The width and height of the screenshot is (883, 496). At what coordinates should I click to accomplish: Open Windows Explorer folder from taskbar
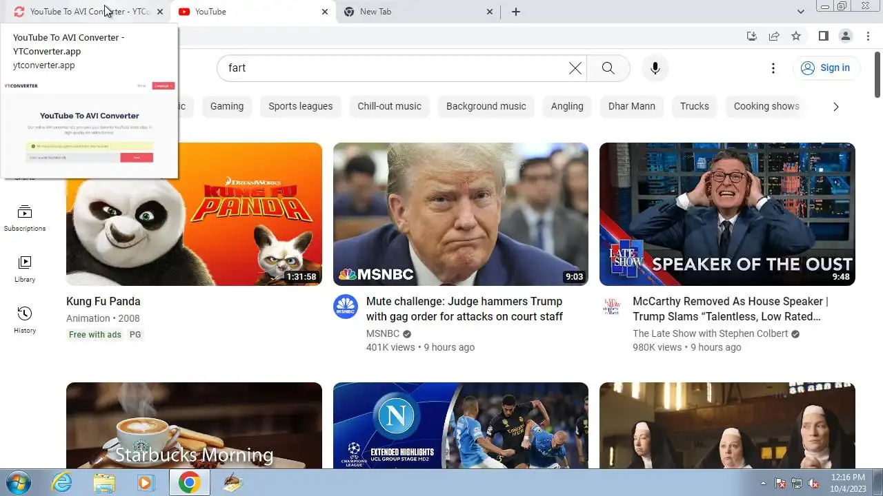(104, 483)
